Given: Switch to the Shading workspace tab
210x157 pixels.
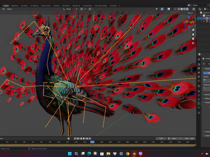Looking at the screenshot, I should (56, 6).
